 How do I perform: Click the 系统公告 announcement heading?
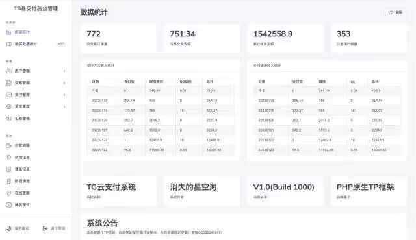tap(103, 223)
